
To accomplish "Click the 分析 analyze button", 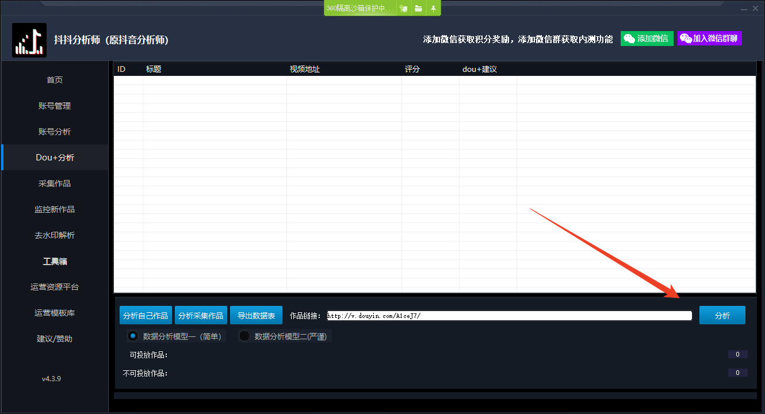I will click(722, 315).
